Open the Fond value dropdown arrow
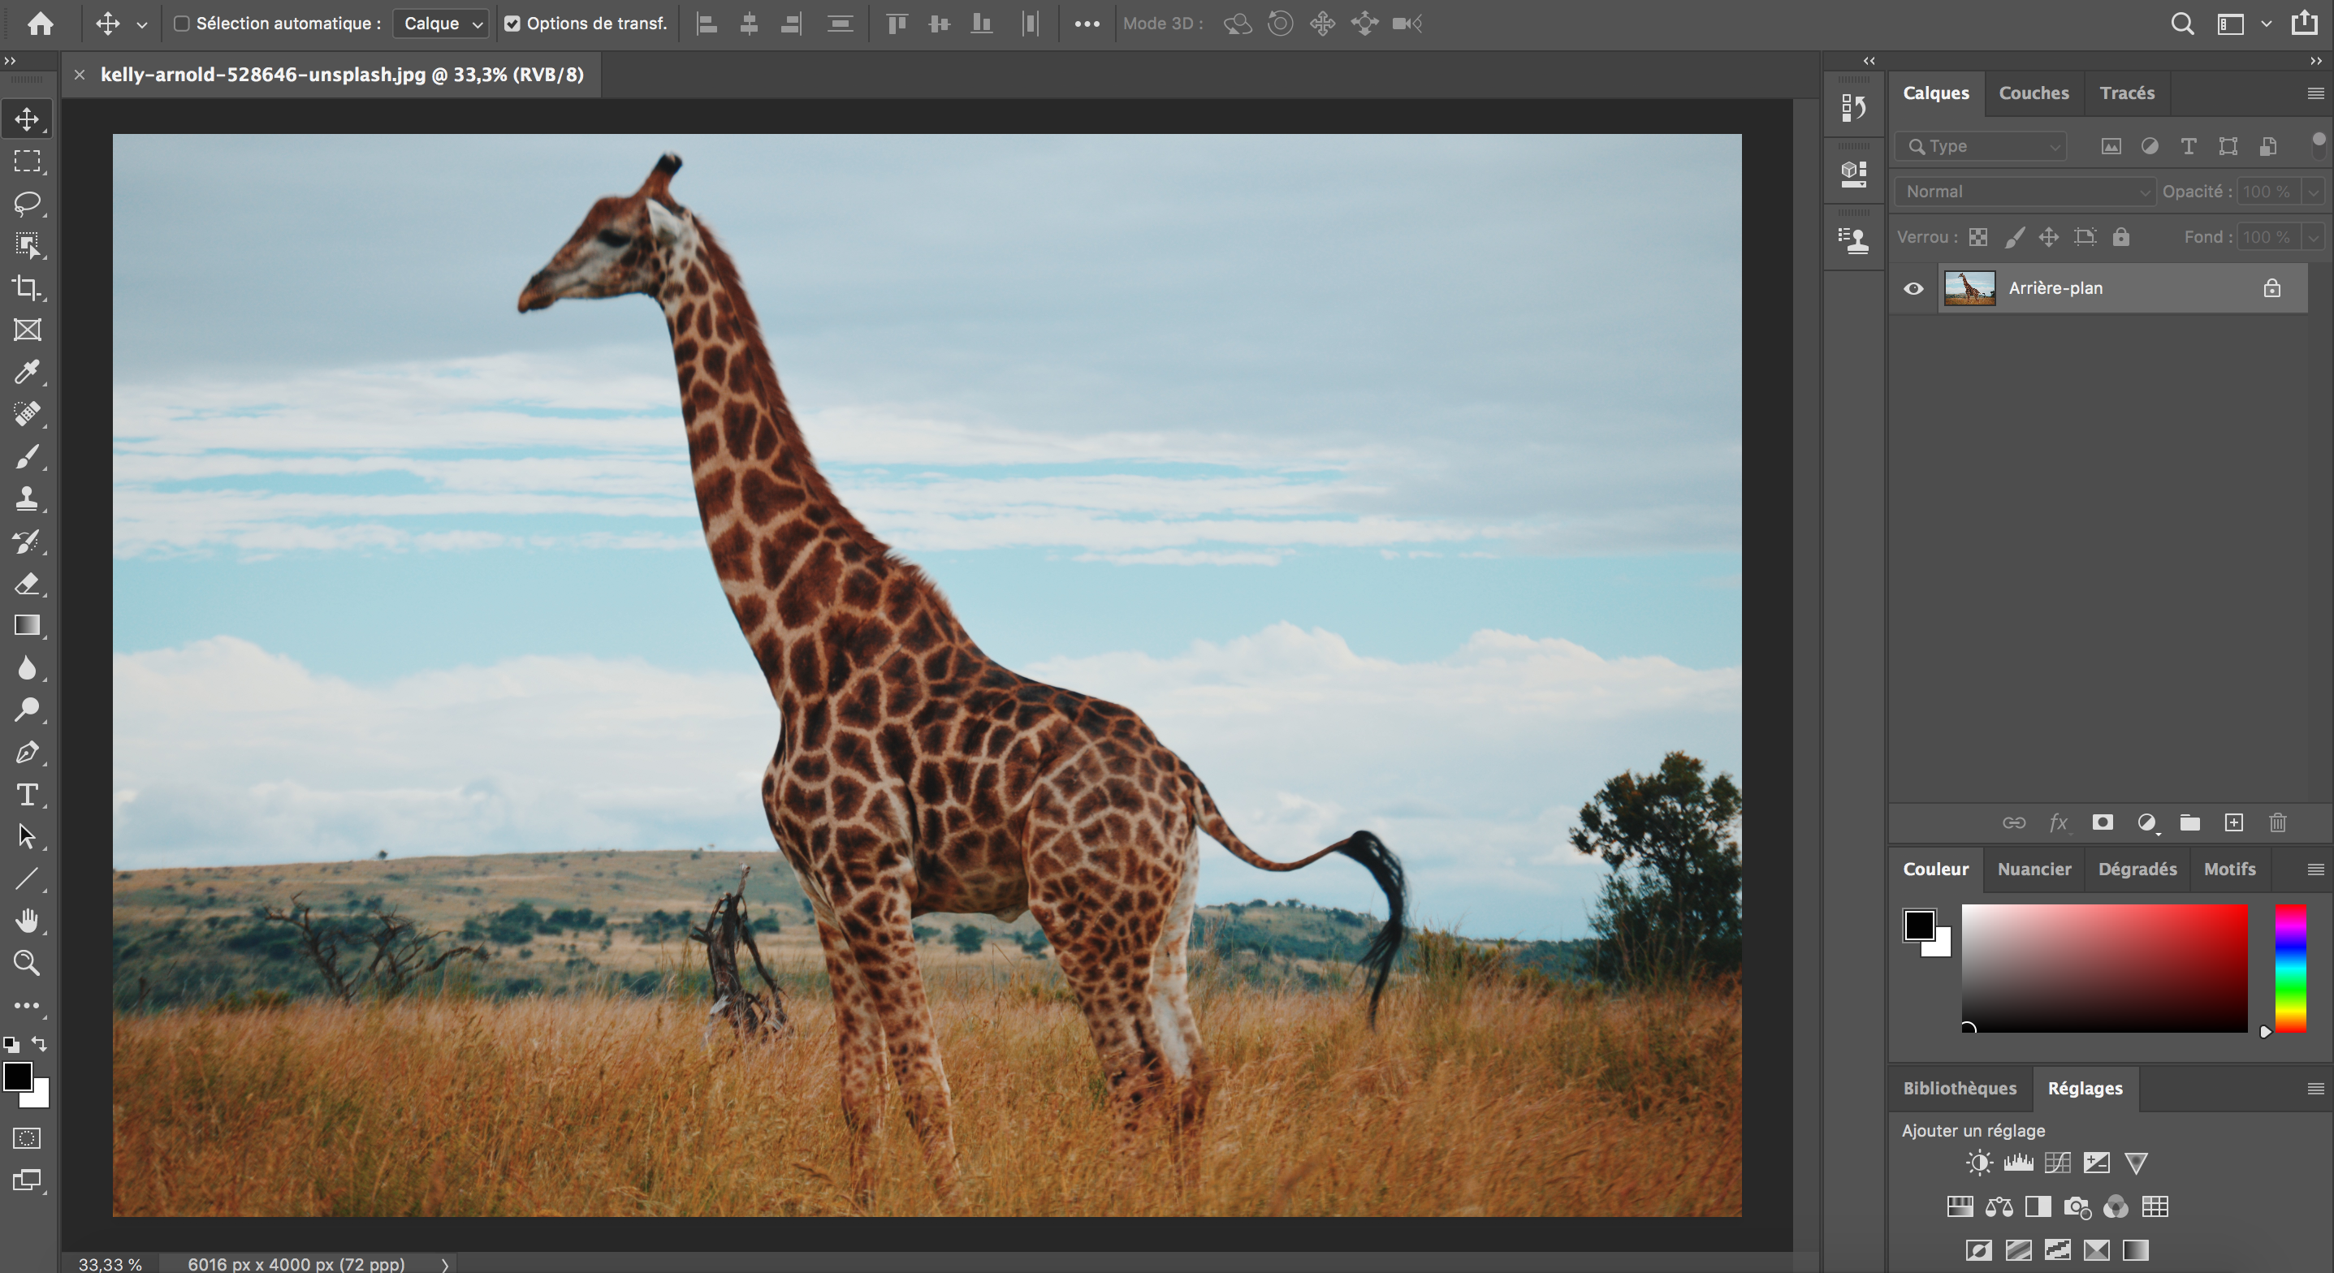 [2313, 237]
